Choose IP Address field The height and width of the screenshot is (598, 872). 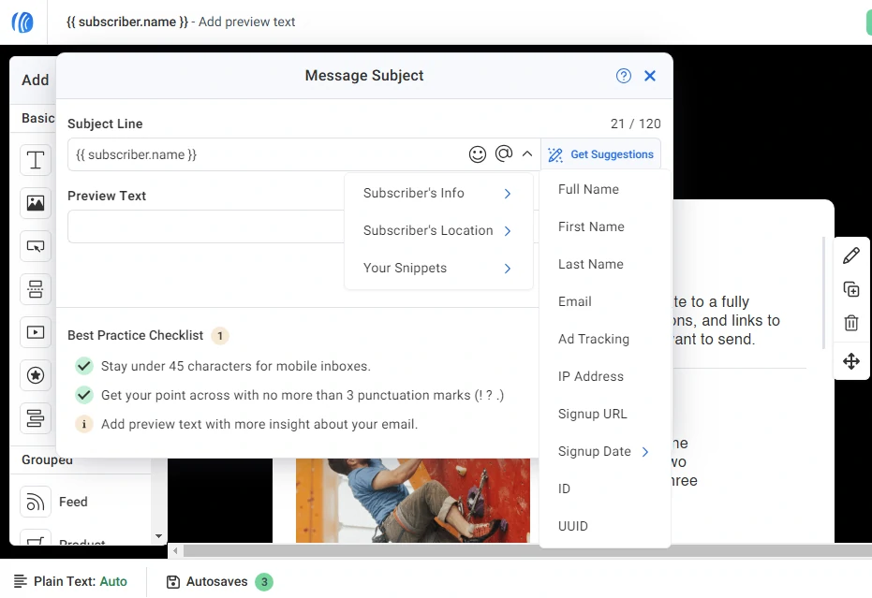pos(591,376)
